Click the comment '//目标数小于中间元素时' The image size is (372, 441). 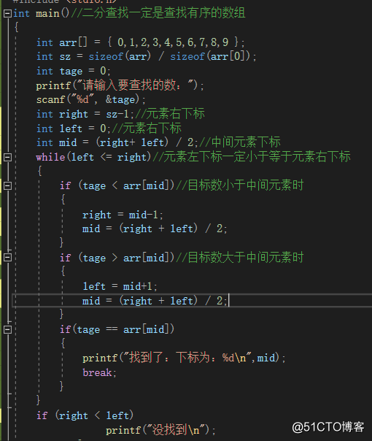tap(240, 185)
